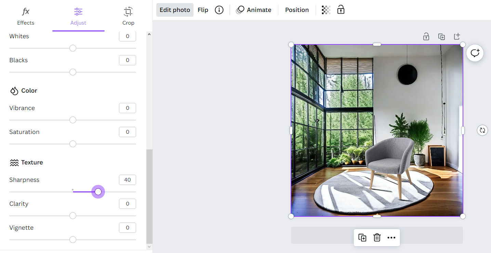Open the more options three-dot menu
Screen dimensions: 491x253
click(392, 238)
